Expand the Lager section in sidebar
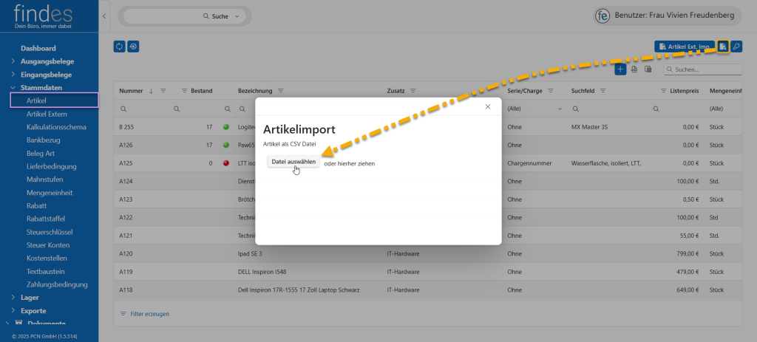The width and height of the screenshot is (757, 342). coord(13,298)
